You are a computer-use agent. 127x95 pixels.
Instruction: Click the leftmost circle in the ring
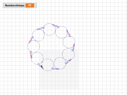point(34,46)
